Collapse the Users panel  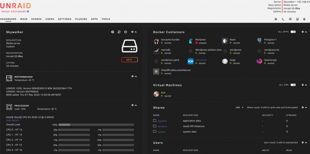tap(306, 143)
